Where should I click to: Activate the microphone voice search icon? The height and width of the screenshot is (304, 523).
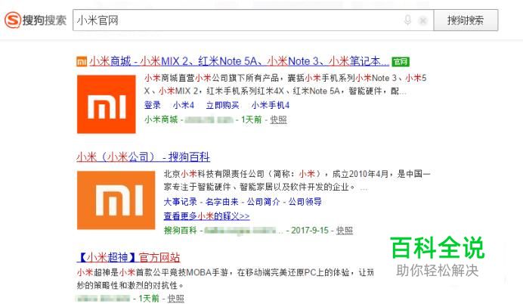(x=407, y=20)
